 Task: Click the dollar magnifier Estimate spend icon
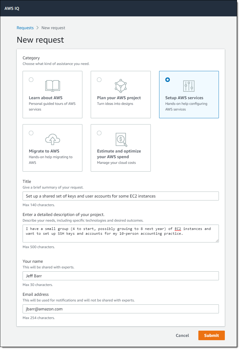point(121,139)
